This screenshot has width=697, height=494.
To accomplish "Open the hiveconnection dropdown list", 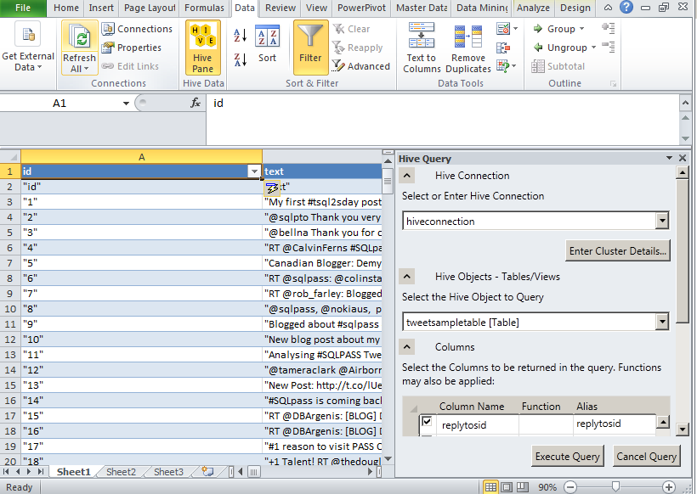I will (662, 221).
